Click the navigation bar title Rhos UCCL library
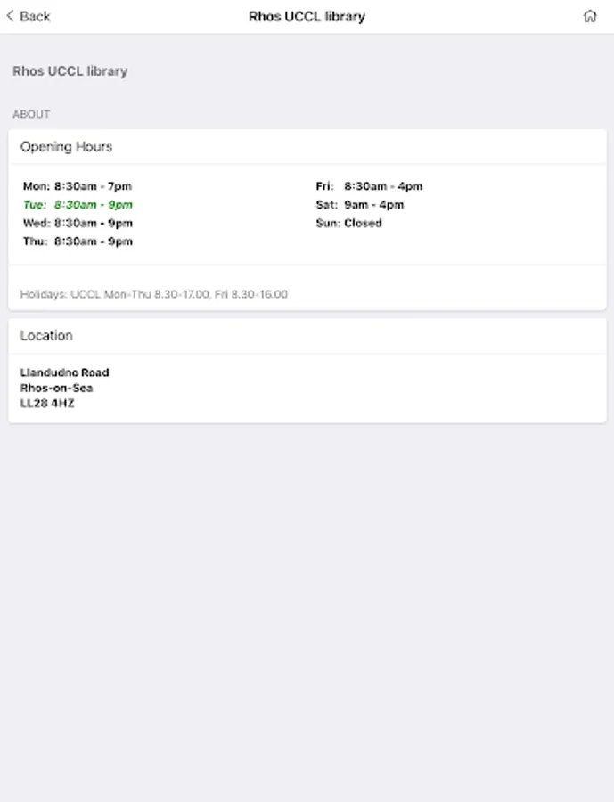614x802 pixels. tap(307, 16)
